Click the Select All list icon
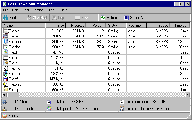 (x=126, y=18)
